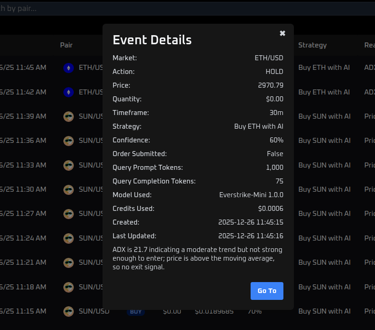Screen dimensions: 375x330
Task: Click the ETH coin icon on the 11:45 AM row
Action: click(x=68, y=68)
